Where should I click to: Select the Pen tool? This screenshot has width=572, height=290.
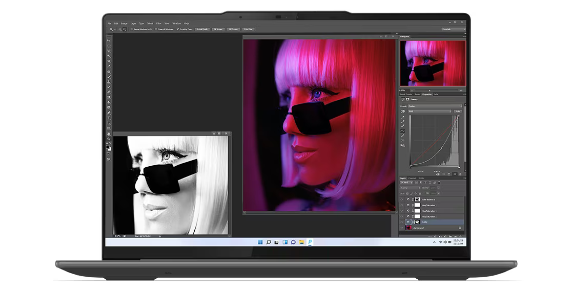click(x=109, y=113)
